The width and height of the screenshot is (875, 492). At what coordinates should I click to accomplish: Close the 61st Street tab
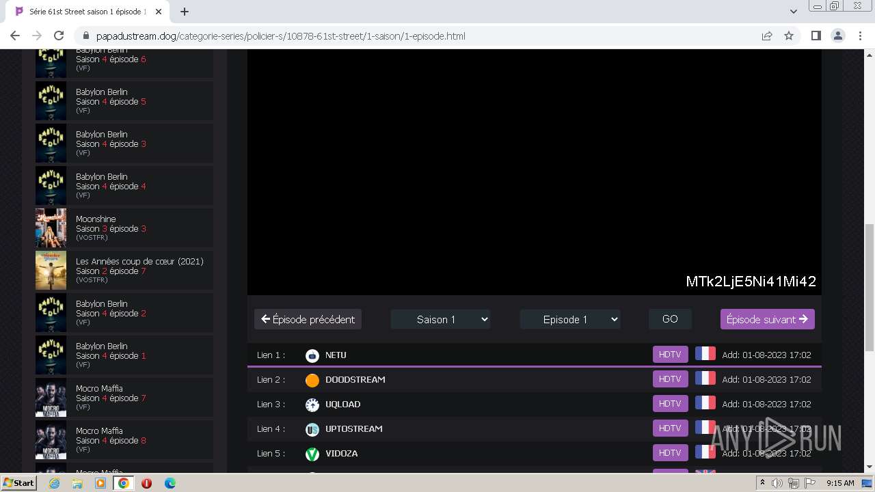tap(159, 12)
